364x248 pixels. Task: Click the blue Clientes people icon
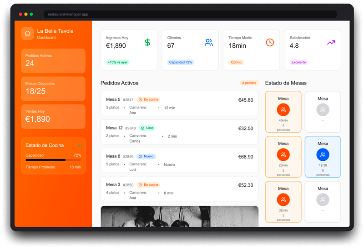pyautogui.click(x=208, y=43)
